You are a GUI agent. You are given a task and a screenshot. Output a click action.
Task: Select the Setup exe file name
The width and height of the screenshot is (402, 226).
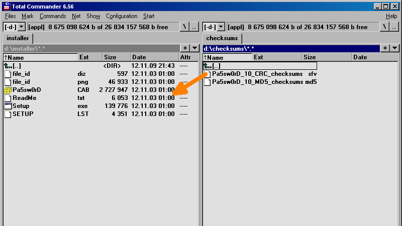21,106
